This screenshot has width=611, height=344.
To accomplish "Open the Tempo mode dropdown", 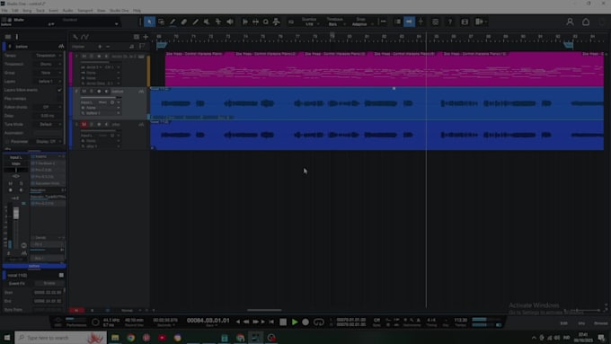I will [49, 56].
